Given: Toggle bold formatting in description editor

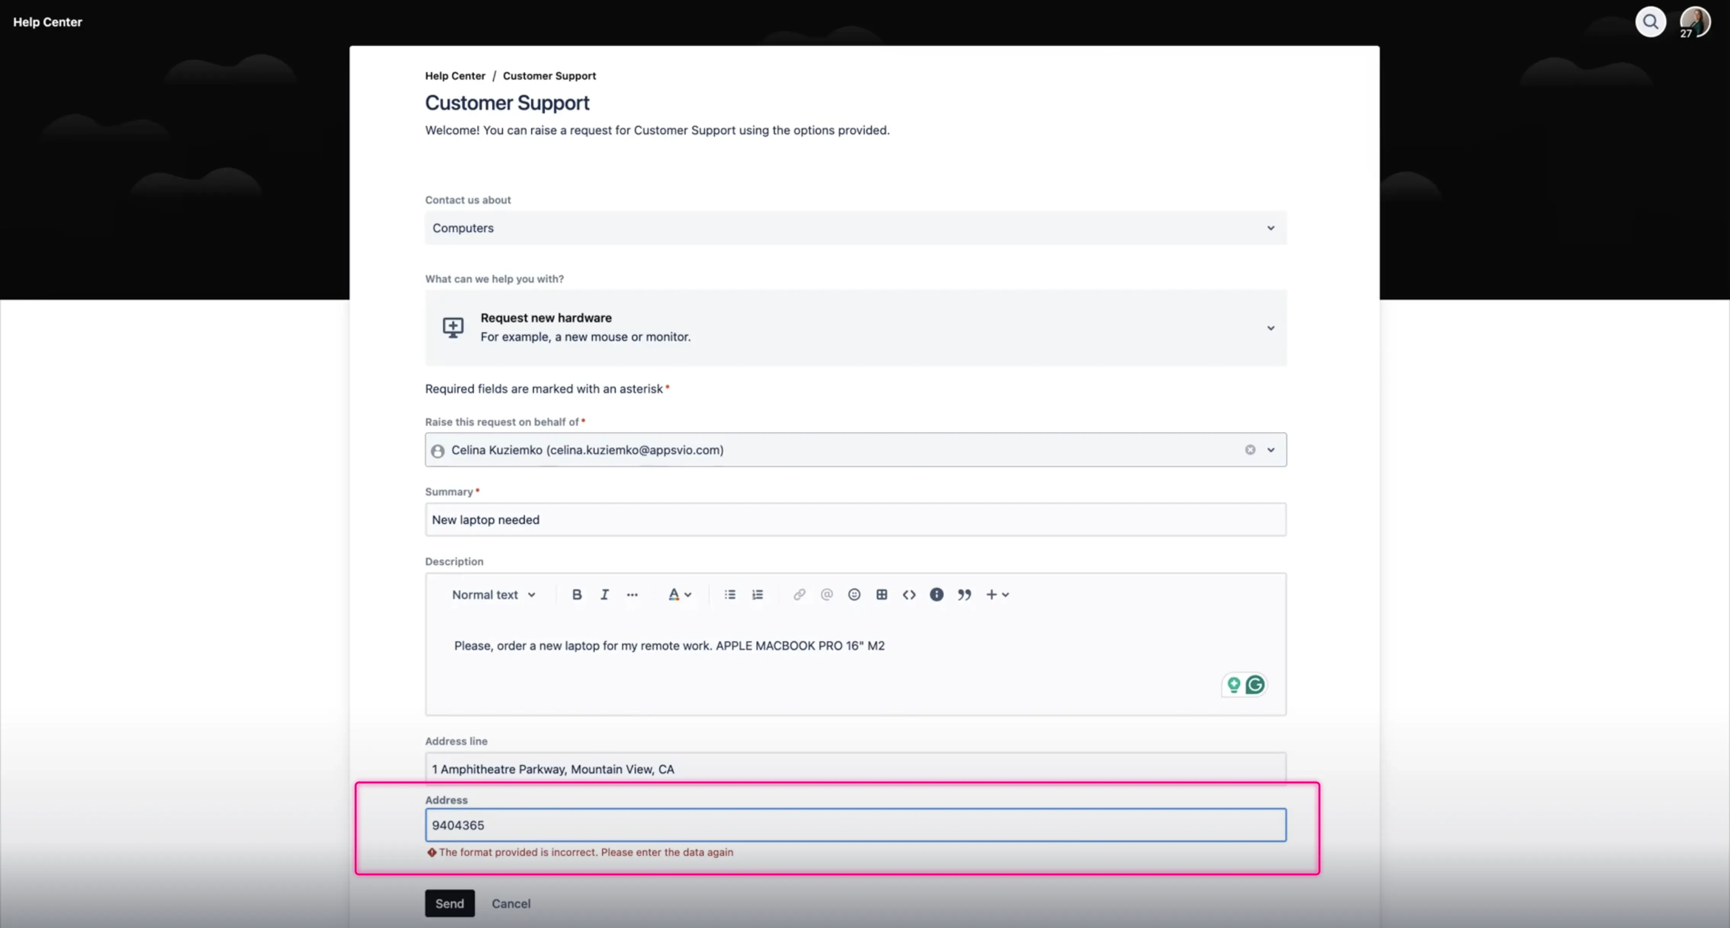Looking at the screenshot, I should click(576, 594).
